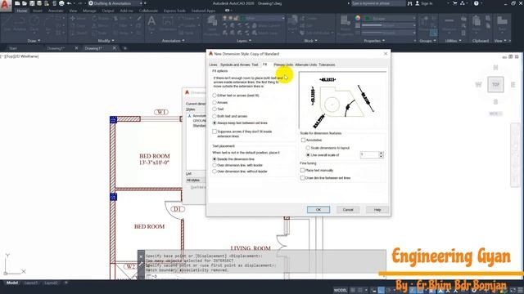Click OK in New Dimension Style dialog
This screenshot has height=294, width=524.
click(318, 210)
